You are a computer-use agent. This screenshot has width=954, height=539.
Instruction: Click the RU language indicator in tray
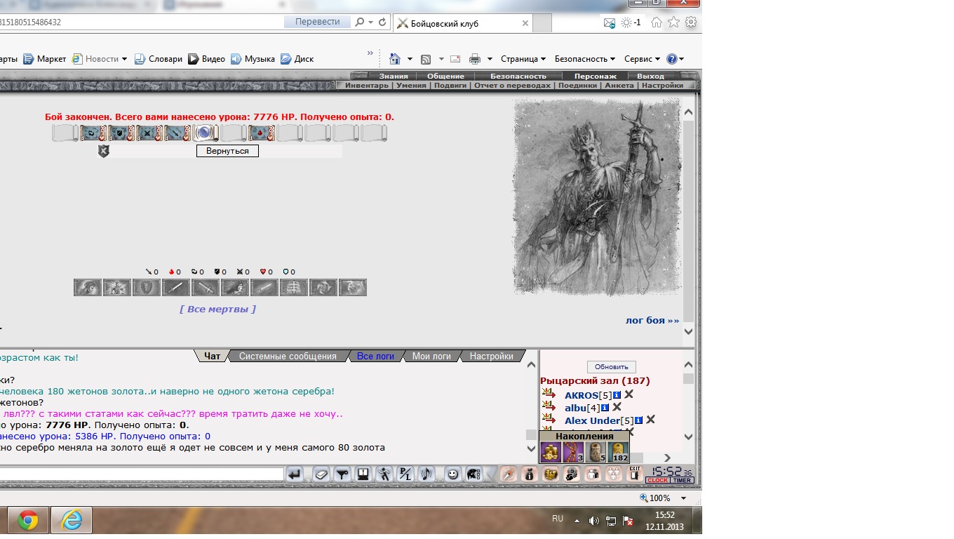pyautogui.click(x=558, y=519)
